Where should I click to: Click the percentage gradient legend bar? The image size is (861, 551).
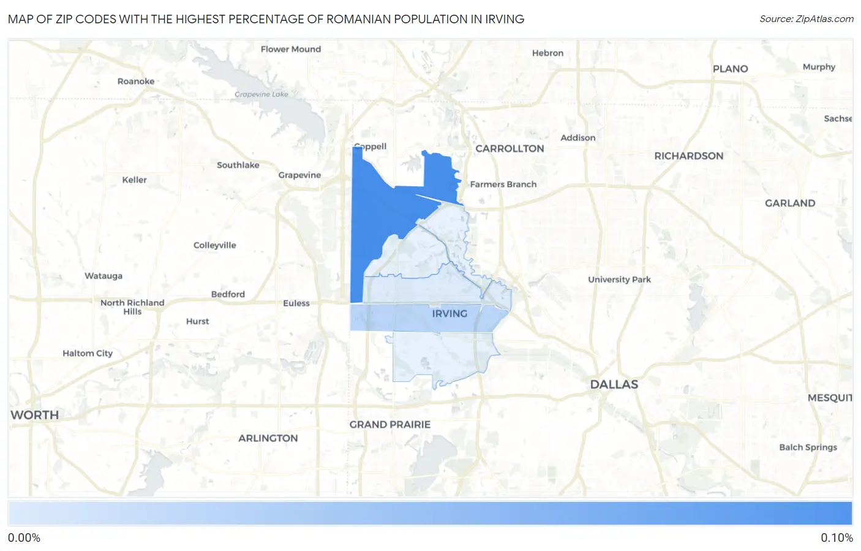click(x=430, y=514)
